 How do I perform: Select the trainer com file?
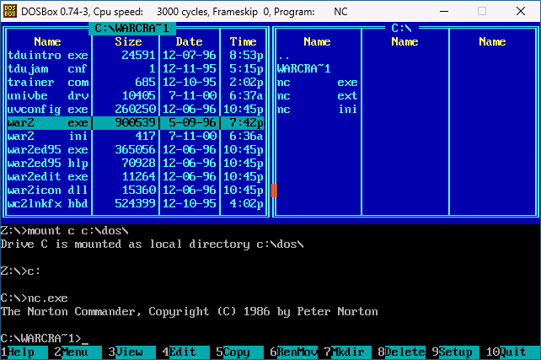136,82
